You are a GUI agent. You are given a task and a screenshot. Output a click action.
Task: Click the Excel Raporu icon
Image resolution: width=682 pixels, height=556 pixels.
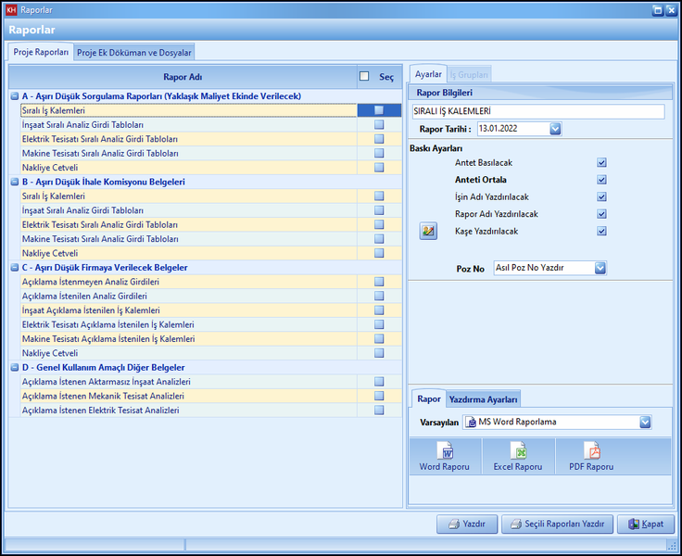coord(519,452)
